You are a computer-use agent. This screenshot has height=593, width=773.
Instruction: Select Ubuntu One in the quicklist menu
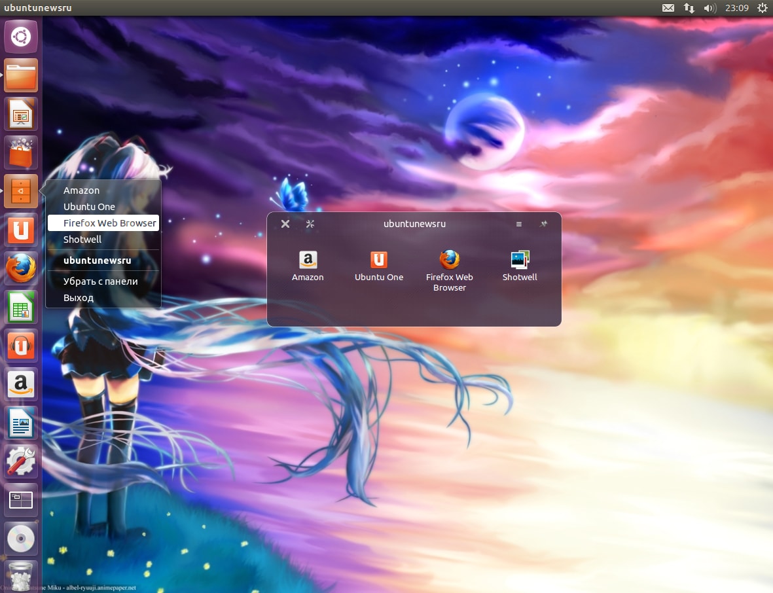point(103,207)
